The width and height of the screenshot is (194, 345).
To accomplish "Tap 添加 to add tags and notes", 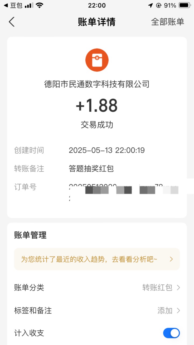I will 165,310.
